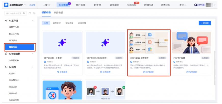
Task: Click the search magnifier icon
Action: tap(24, 13)
